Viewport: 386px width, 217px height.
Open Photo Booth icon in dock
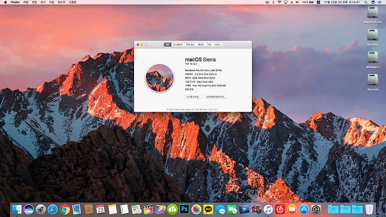coord(256,209)
